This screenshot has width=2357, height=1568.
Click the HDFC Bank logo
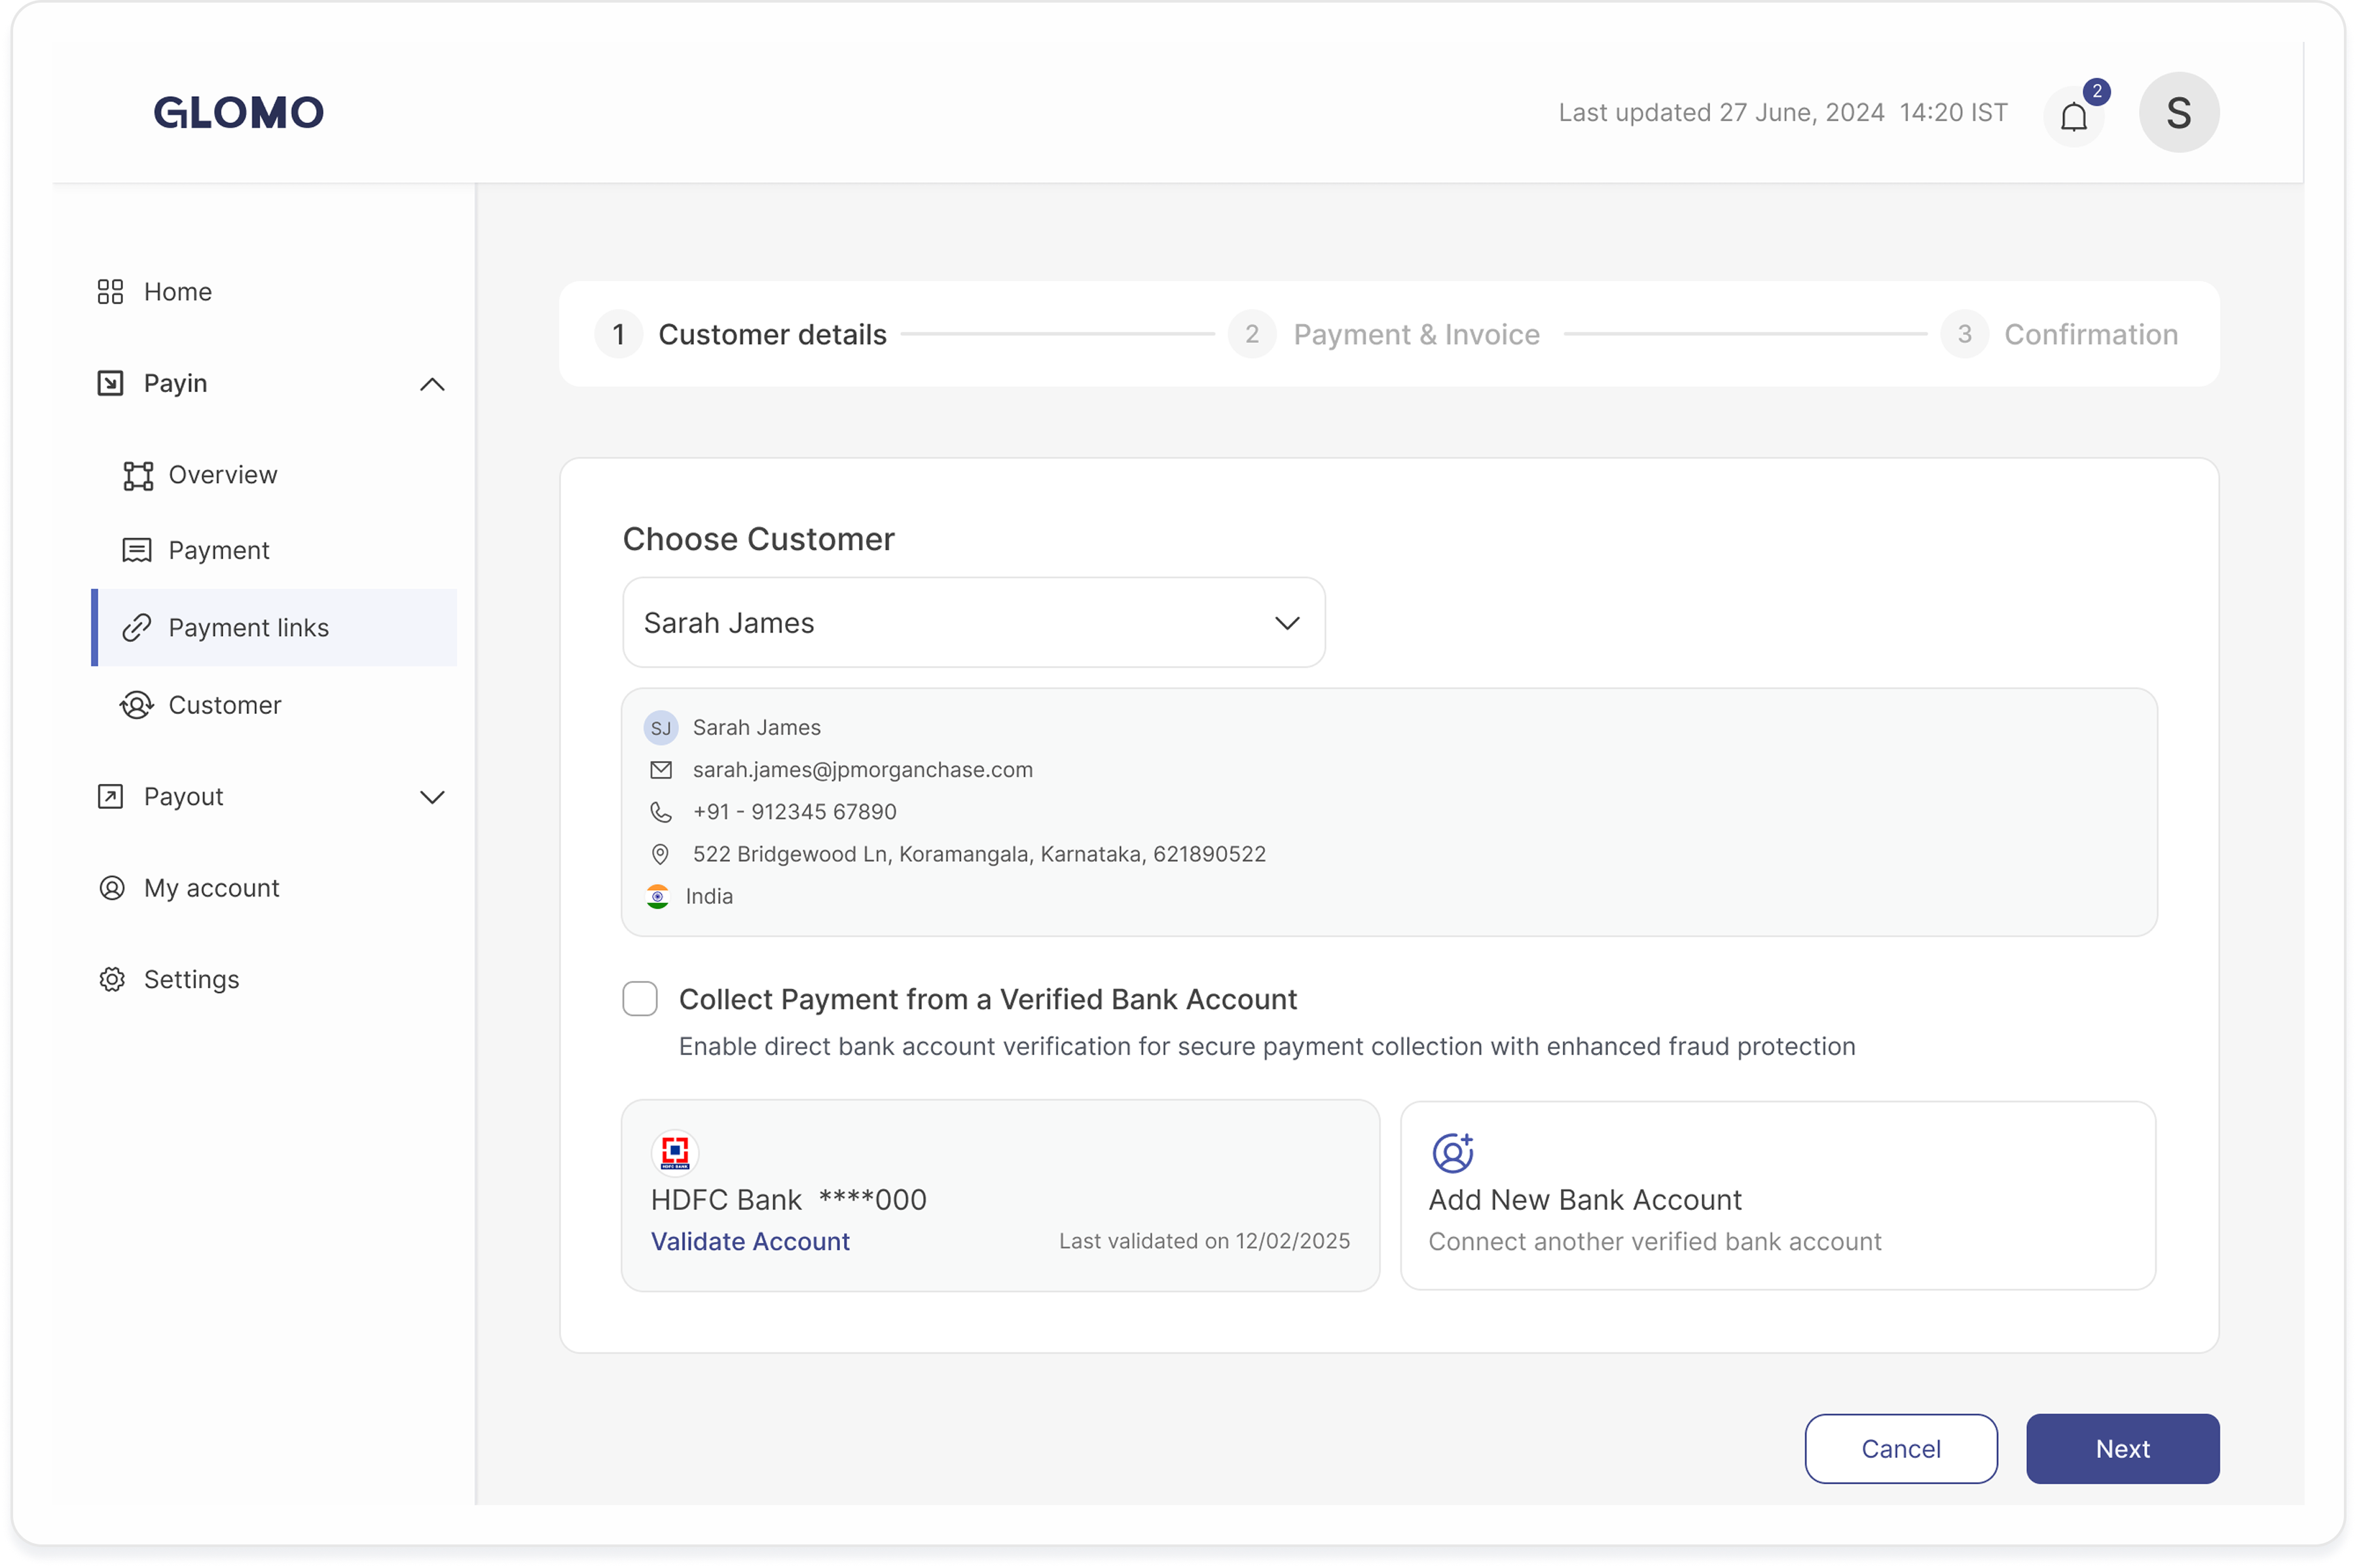pyautogui.click(x=675, y=1152)
